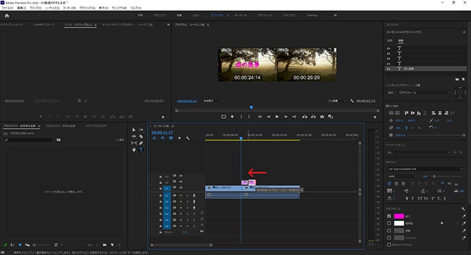This screenshot has height=255, width=471.
Task: Click the Home icon
Action: (x=7, y=16)
